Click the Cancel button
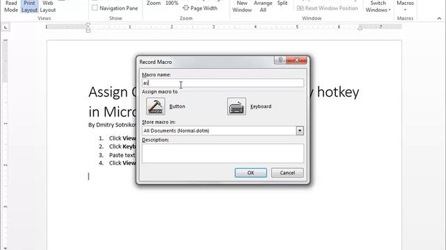 pos(287,173)
